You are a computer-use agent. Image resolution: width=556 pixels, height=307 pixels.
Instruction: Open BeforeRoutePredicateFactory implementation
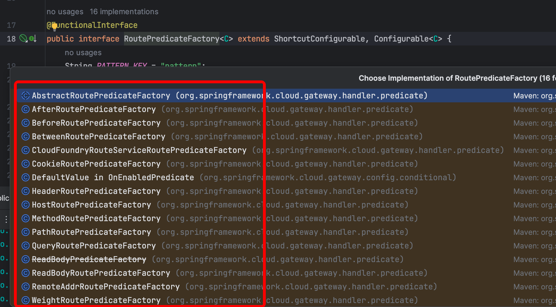(287, 123)
